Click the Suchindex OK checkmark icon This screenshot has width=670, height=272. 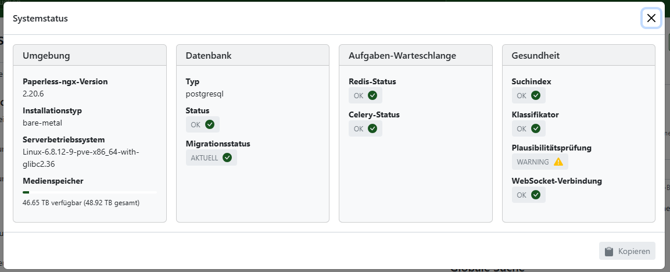click(x=536, y=95)
